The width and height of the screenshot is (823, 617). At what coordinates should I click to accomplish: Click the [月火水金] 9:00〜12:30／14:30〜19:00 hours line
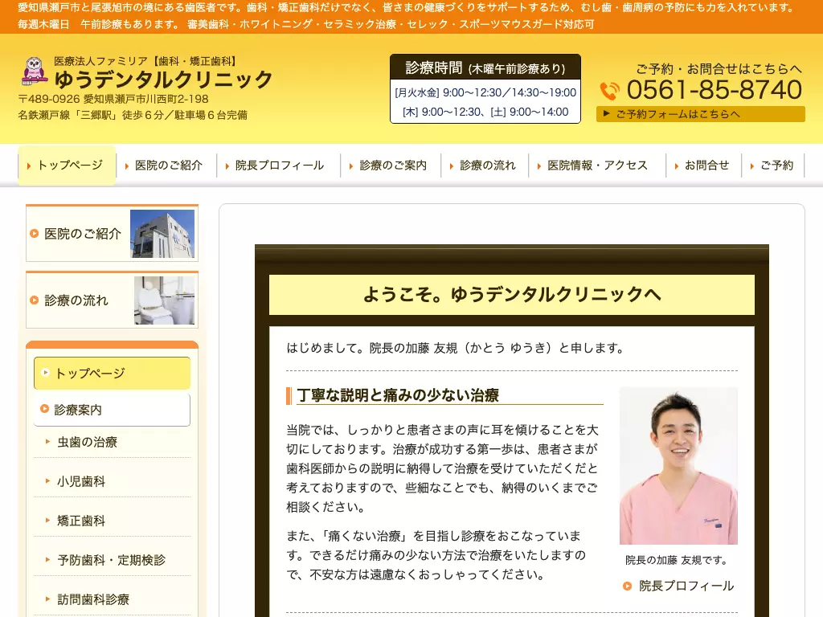pyautogui.click(x=485, y=93)
